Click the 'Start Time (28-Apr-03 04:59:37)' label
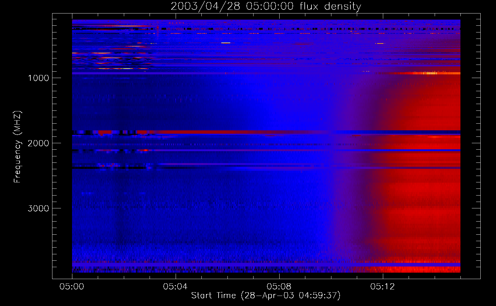This screenshot has width=496, height=306. coord(266,296)
